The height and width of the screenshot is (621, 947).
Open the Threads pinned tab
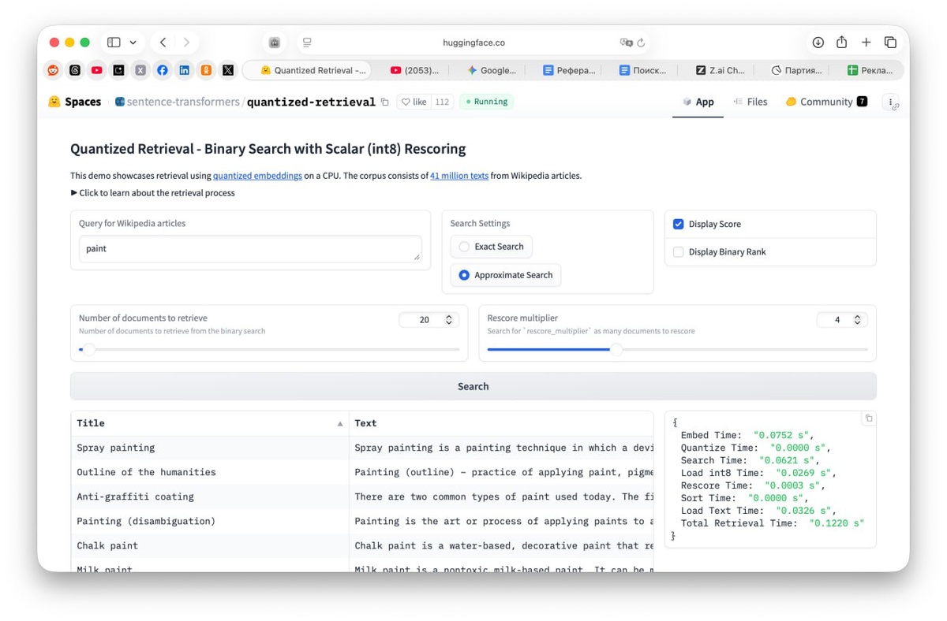click(x=75, y=70)
